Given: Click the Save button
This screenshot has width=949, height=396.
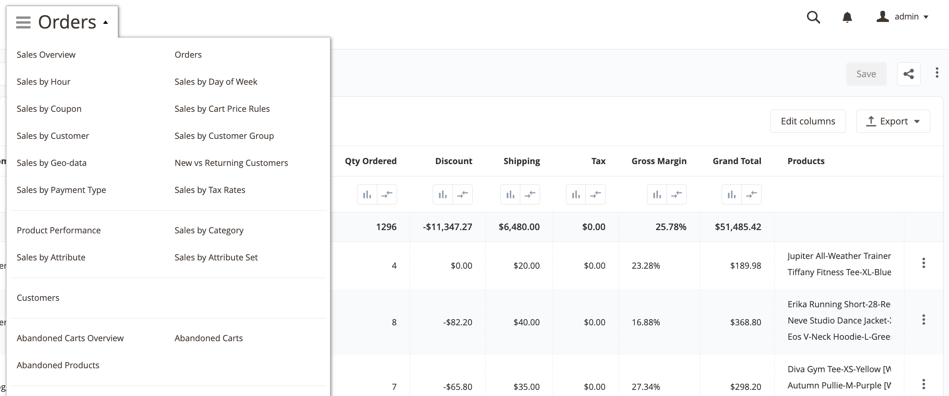Looking at the screenshot, I should tap(866, 74).
